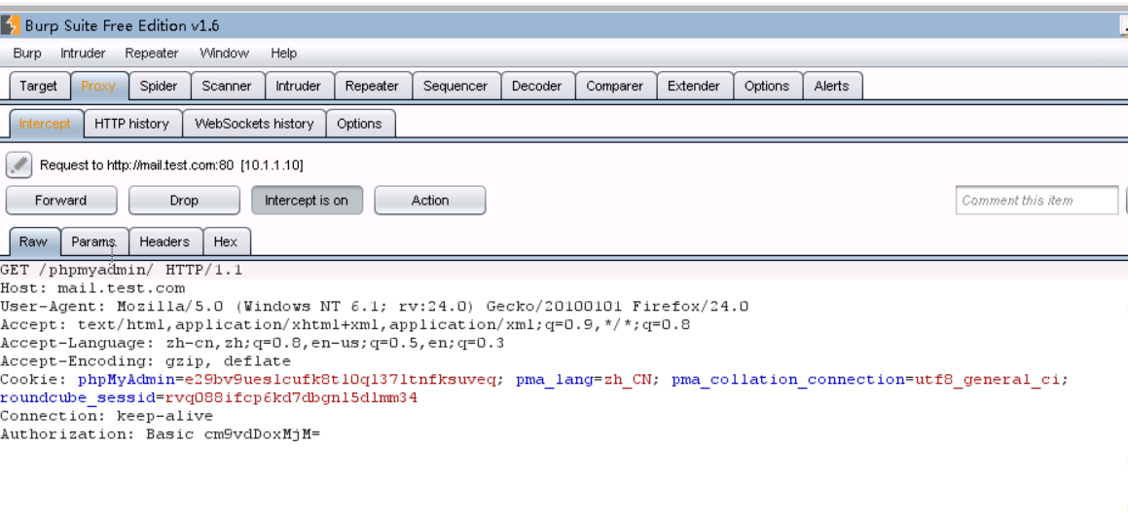1128x522 pixels.
Task: Switch to the Extender tab
Action: click(x=694, y=86)
